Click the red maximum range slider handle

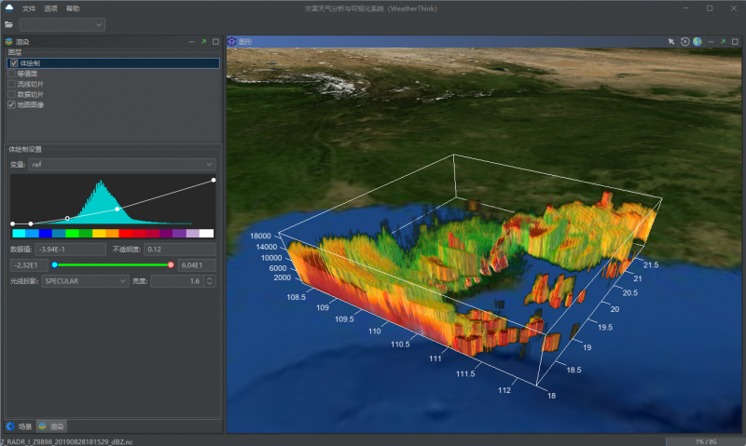pyautogui.click(x=171, y=265)
